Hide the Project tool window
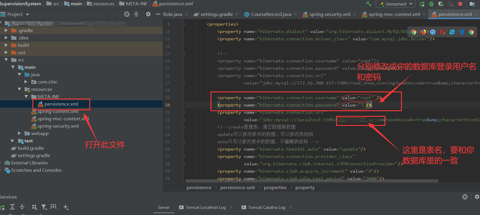Viewport: 480px width, 215px height. (x=158, y=14)
